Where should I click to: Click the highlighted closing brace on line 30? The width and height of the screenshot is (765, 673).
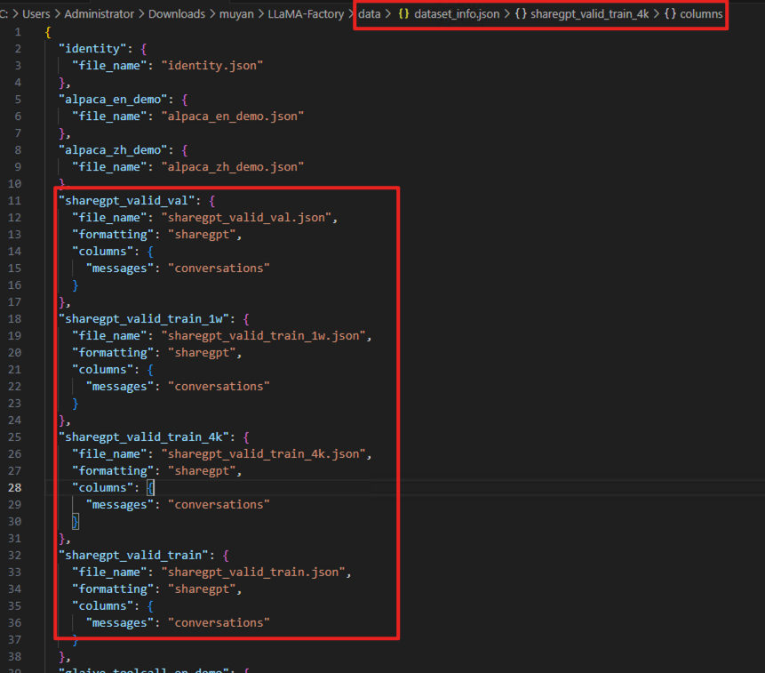[76, 522]
